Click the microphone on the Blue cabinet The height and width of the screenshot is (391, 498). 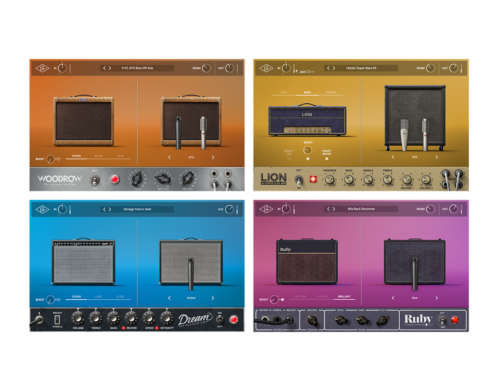(x=415, y=274)
